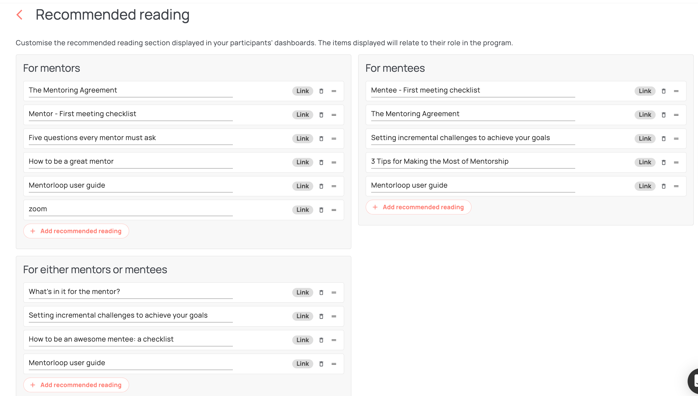Grab reorder handle for 'How to be a great mentor'

334,162
